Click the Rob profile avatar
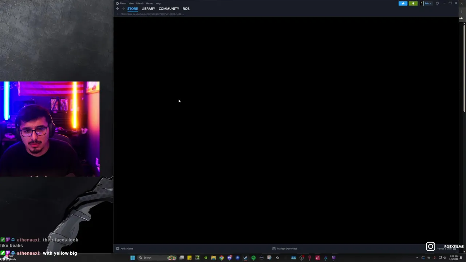 click(422, 3)
